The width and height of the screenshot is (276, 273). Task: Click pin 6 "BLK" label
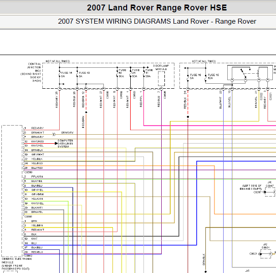[x=34, y=234]
